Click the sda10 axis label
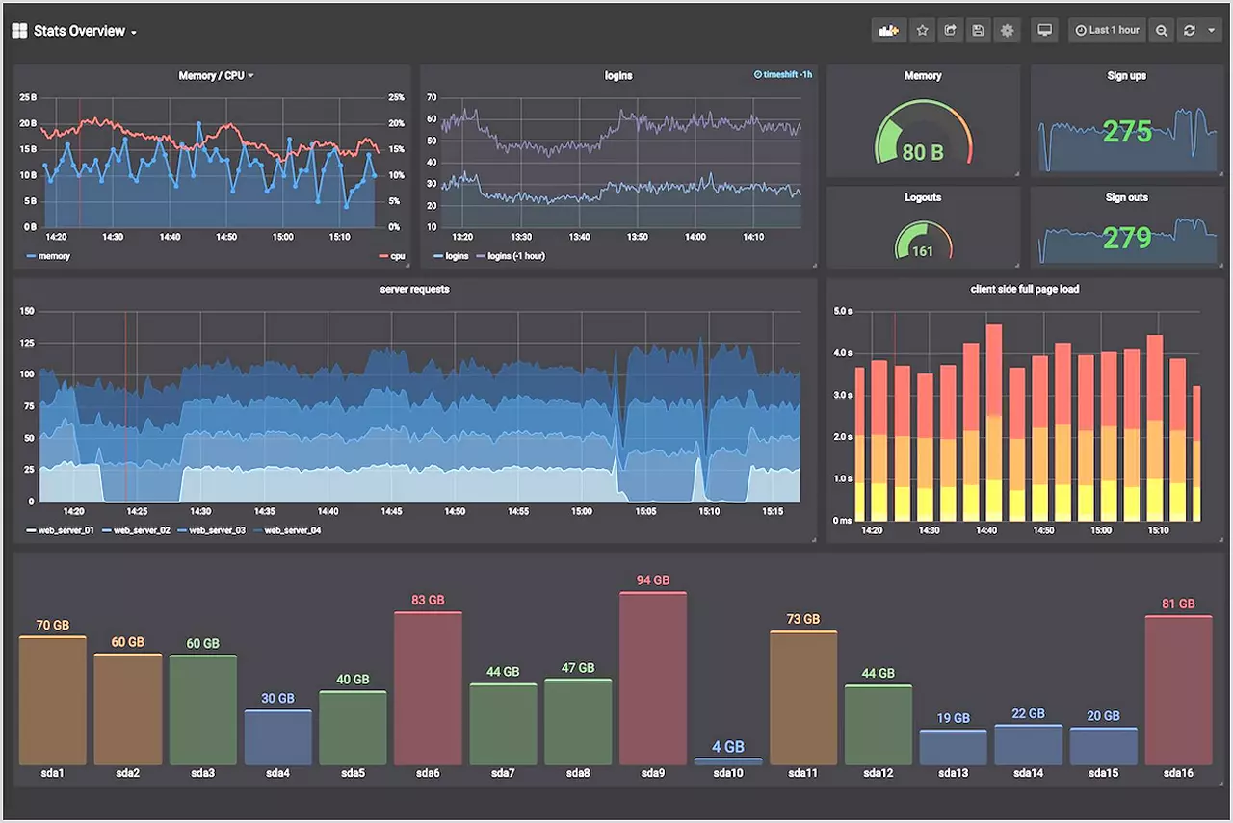Image resolution: width=1233 pixels, height=823 pixels. point(728,773)
